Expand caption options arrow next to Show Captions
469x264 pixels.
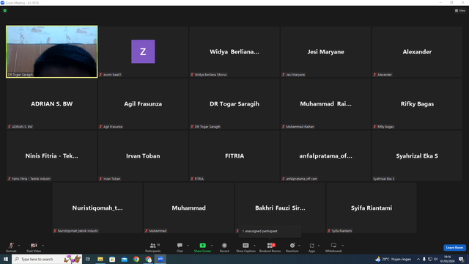click(x=254, y=246)
